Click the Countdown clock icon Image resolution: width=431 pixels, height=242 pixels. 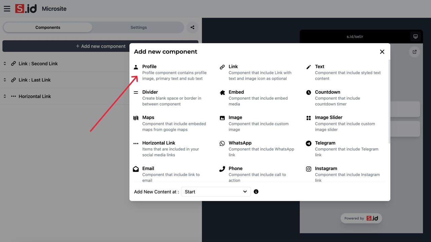click(308, 93)
